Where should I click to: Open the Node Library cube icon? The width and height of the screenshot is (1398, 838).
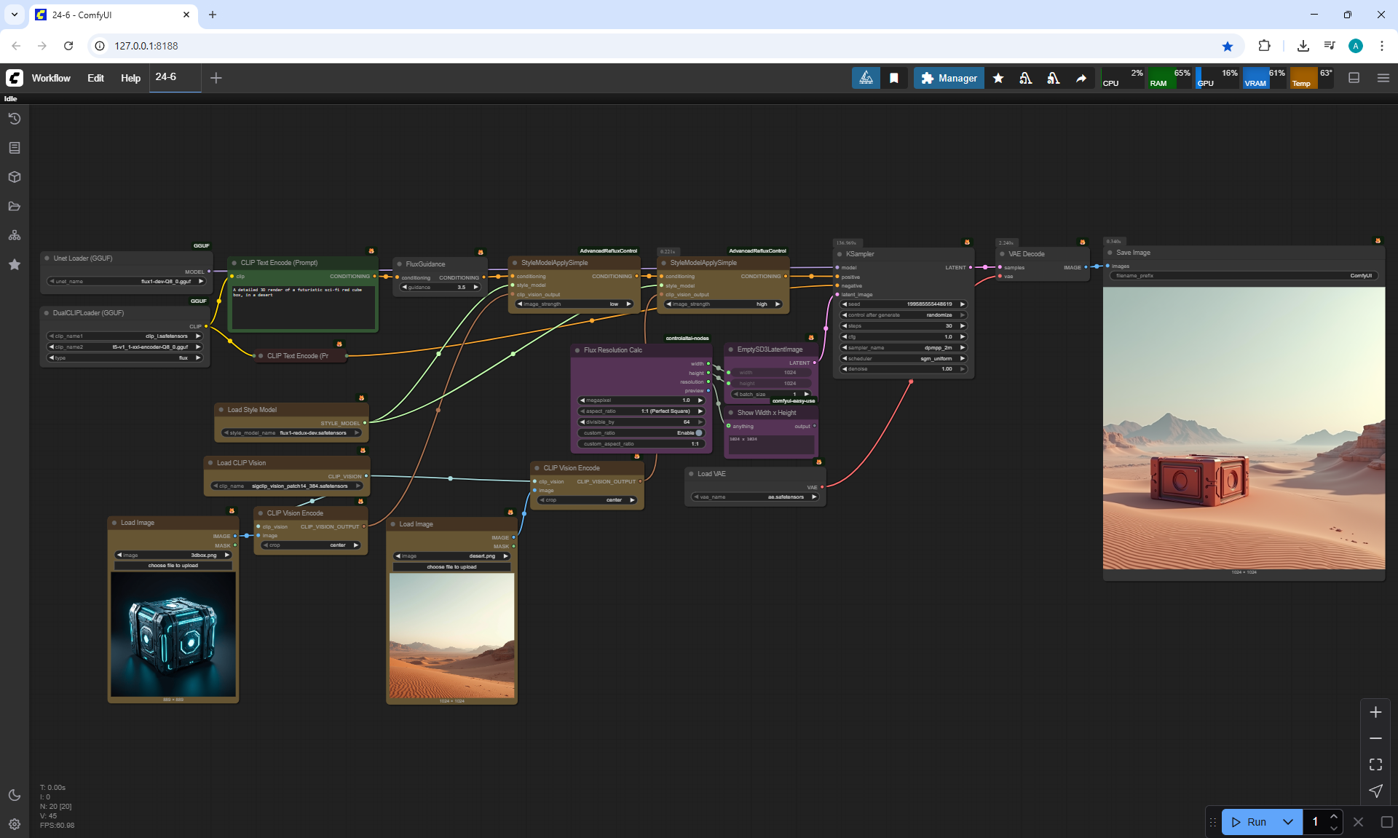(15, 177)
